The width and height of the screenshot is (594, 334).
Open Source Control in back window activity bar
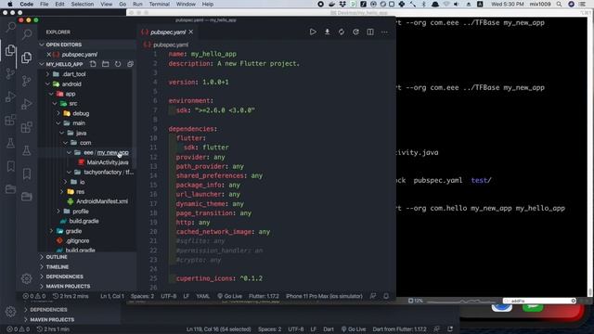point(10,73)
